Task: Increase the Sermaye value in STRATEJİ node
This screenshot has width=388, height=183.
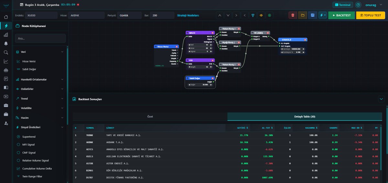Action: click(x=303, y=49)
